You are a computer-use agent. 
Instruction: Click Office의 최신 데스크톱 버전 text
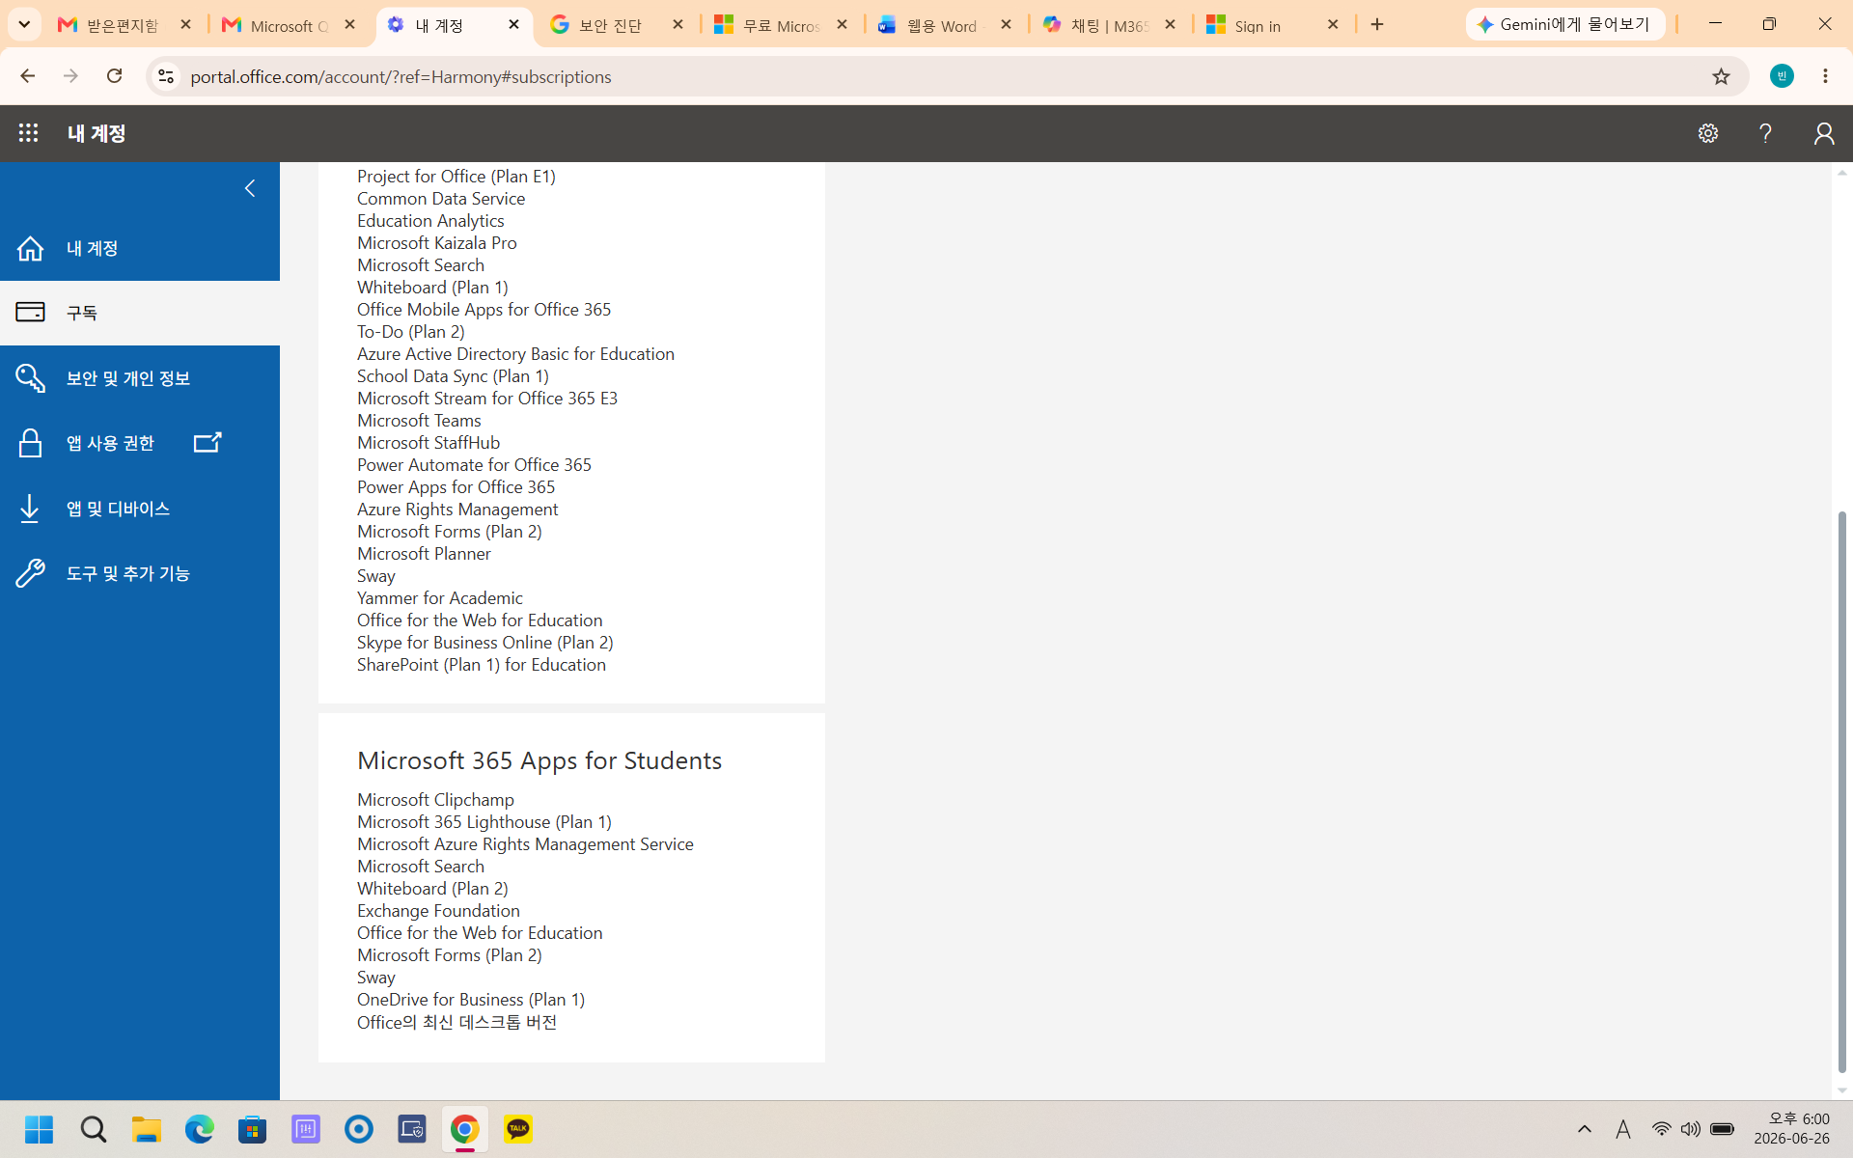tap(456, 1022)
